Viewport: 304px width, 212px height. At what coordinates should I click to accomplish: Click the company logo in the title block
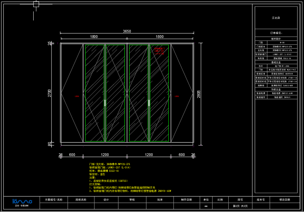pyautogui.click(x=22, y=202)
